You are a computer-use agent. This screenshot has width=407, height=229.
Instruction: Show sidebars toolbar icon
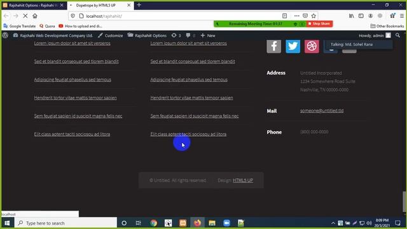click(x=361, y=16)
